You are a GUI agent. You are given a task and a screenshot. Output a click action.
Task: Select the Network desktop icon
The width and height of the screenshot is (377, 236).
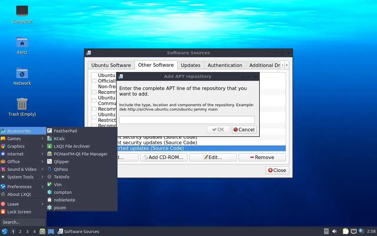tap(22, 76)
